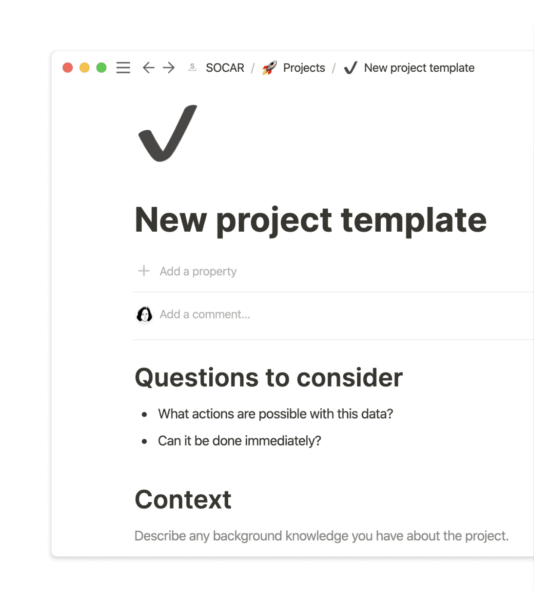Open the SOCAR workspace breadcrumb
The width and height of the screenshot is (534, 608).
point(224,68)
